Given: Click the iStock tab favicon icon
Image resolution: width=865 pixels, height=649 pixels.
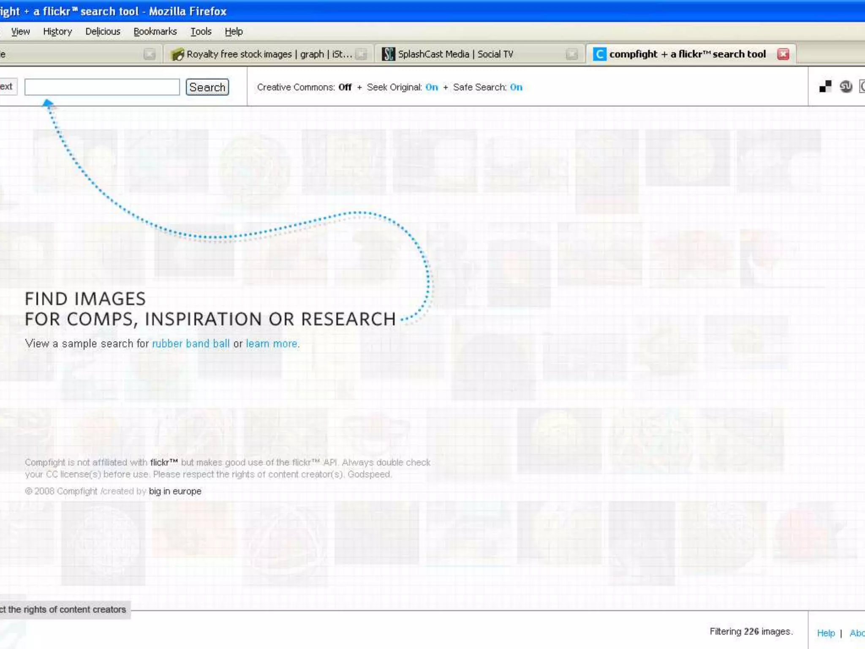Looking at the screenshot, I should click(177, 54).
